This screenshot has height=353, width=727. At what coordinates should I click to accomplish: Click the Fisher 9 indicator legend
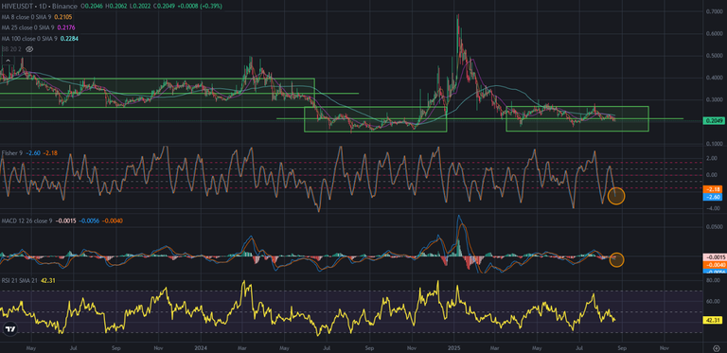tap(11, 153)
